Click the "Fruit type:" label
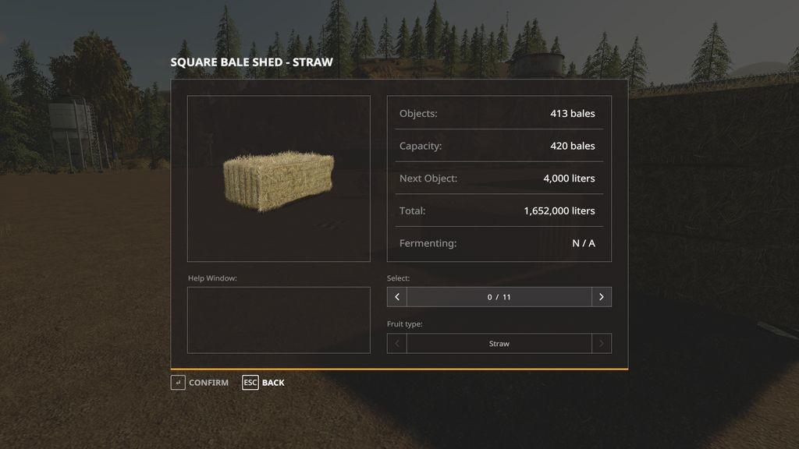 [x=404, y=324]
